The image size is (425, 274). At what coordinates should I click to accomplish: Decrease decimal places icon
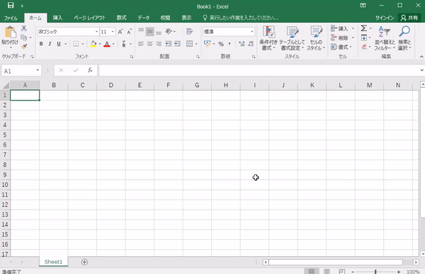coord(251,44)
